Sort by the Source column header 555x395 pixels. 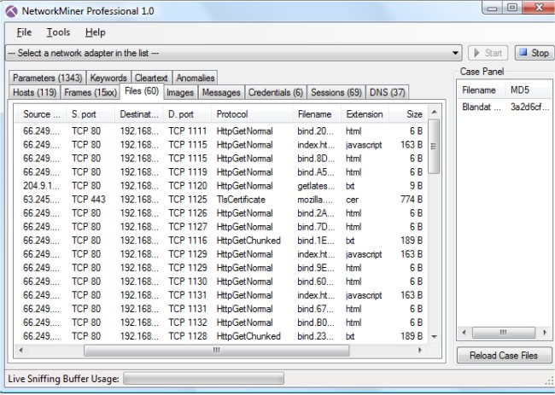coord(42,114)
